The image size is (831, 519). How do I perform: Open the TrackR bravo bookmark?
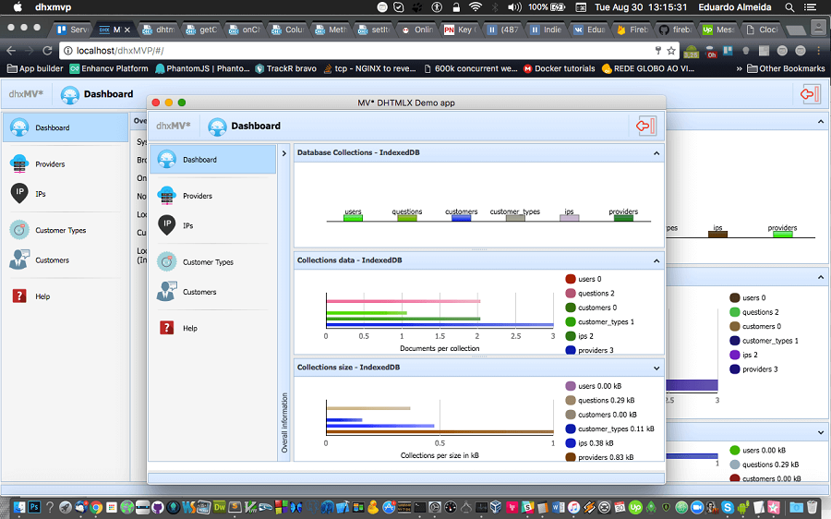285,68
